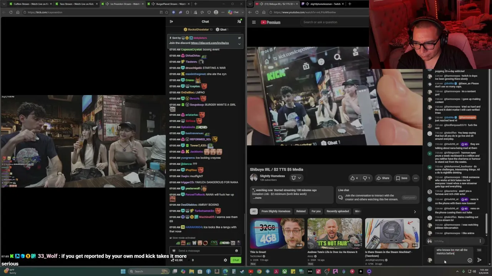
Task: Open Microsoft Edge from the taskbar
Action: pos(225,271)
